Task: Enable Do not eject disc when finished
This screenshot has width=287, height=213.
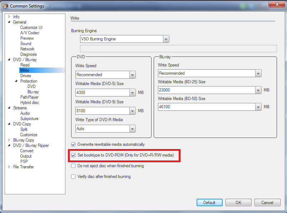Action: [x=73, y=166]
